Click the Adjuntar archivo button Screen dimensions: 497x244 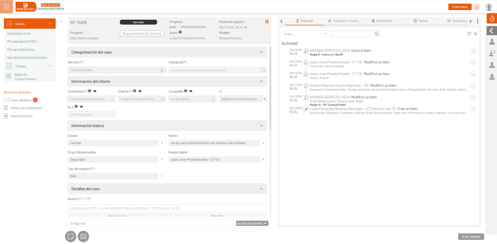[x=252, y=224]
